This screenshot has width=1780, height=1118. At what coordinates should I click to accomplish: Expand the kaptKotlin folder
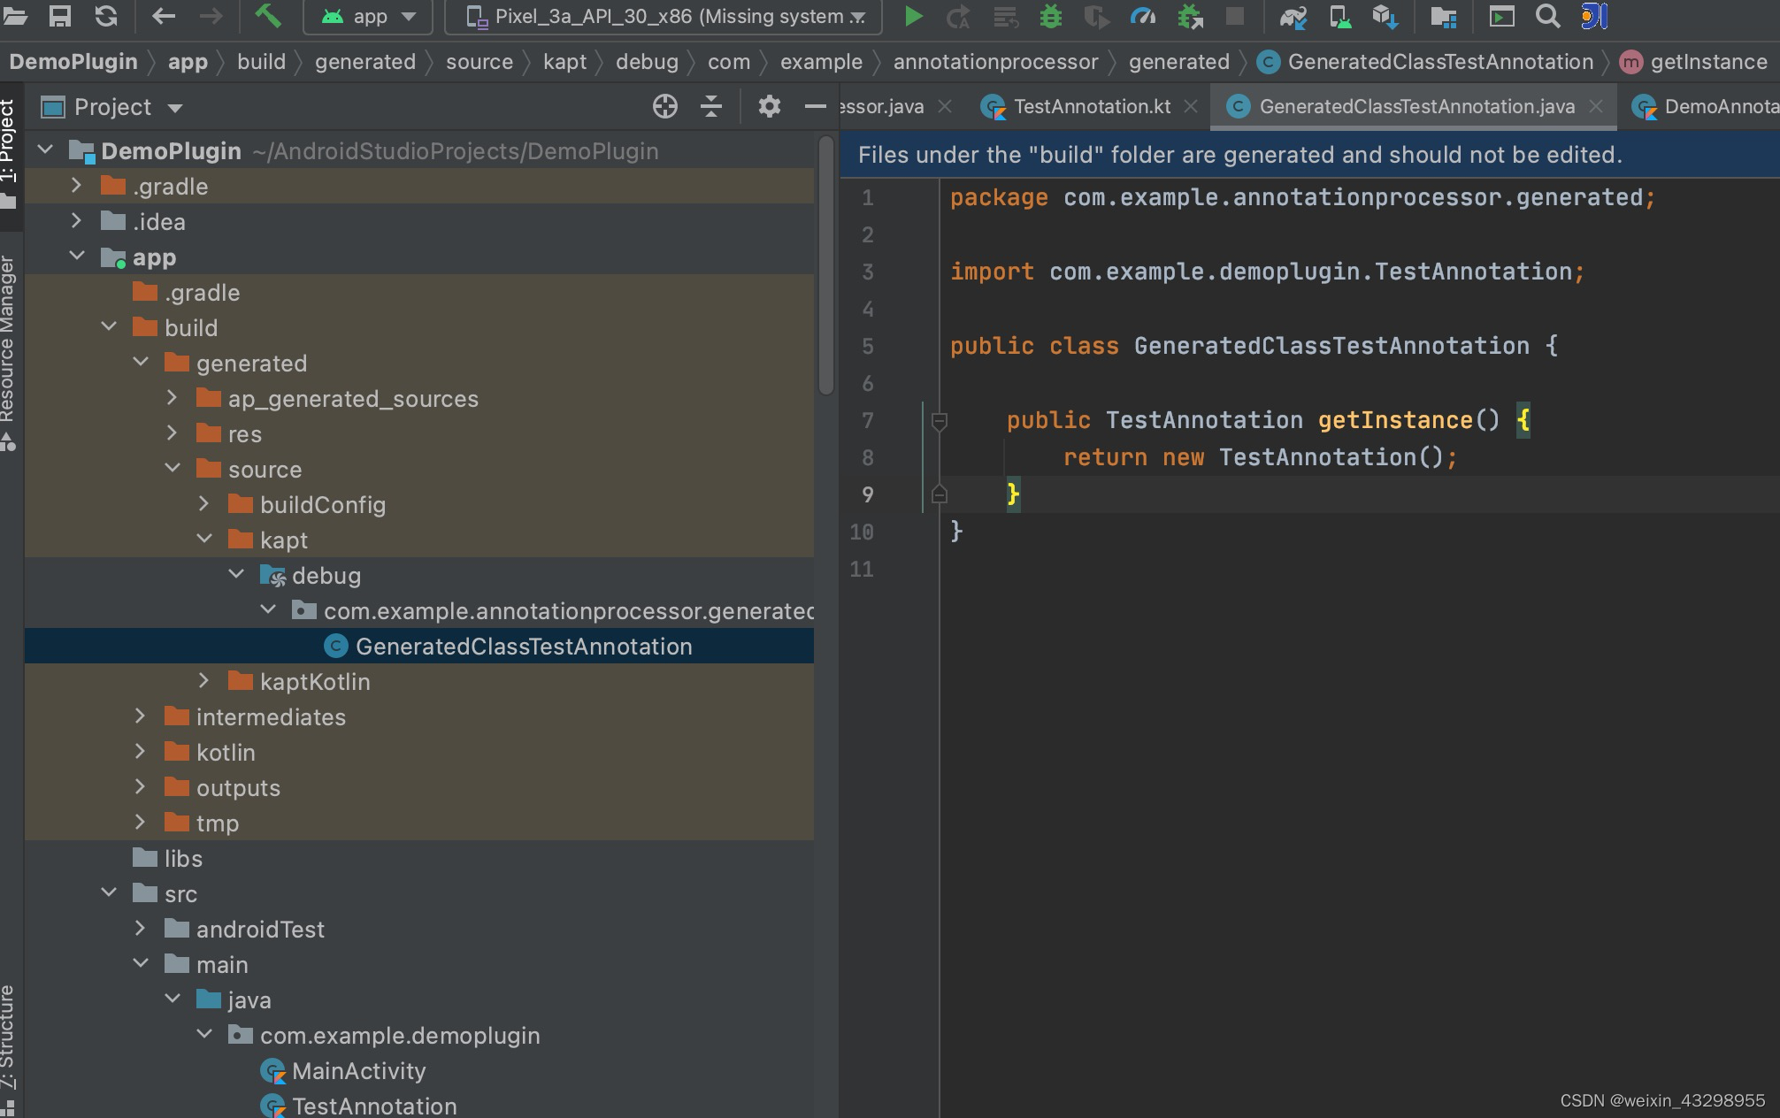(x=204, y=681)
